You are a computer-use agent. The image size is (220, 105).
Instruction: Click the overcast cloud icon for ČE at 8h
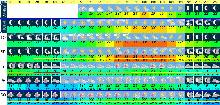click(82, 66)
